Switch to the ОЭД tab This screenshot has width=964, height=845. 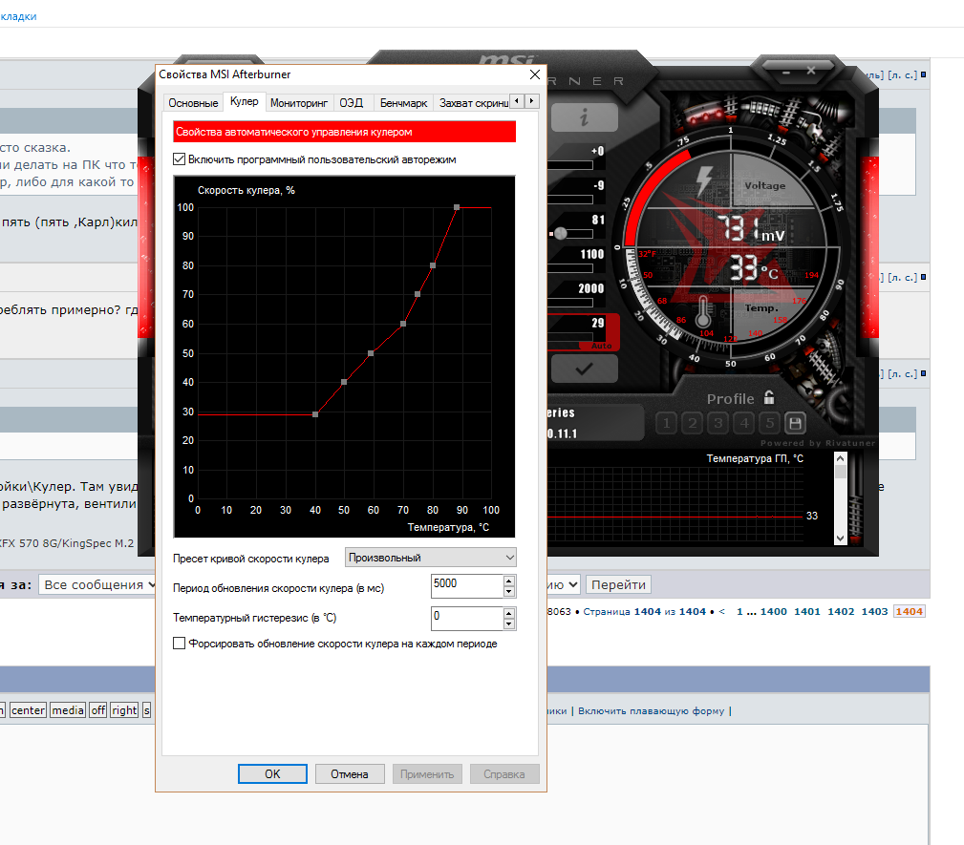coord(352,102)
